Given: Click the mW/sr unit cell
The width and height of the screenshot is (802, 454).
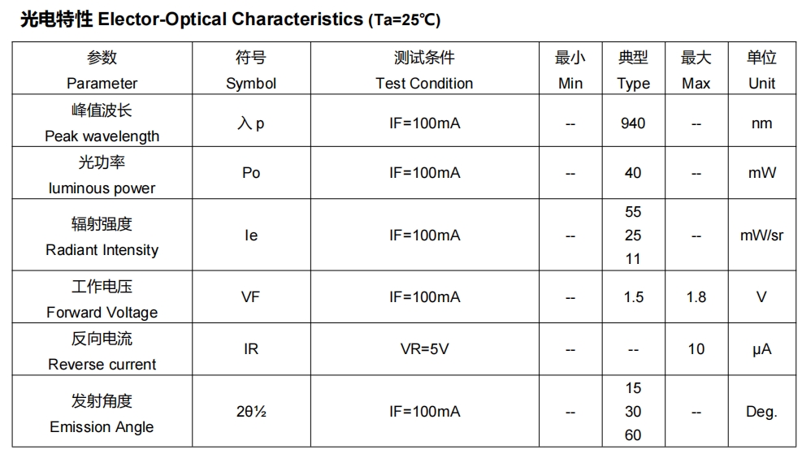Looking at the screenshot, I should [x=761, y=236].
